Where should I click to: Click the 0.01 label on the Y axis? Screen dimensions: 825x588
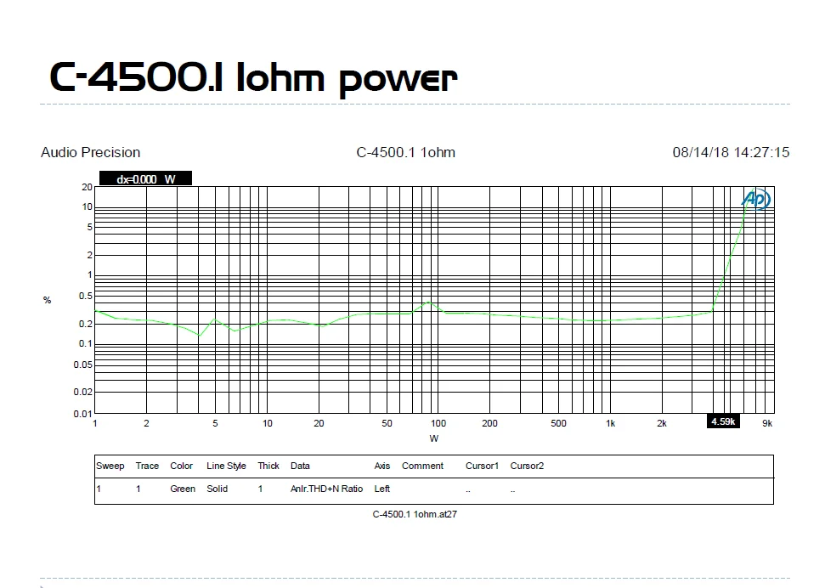click(82, 414)
